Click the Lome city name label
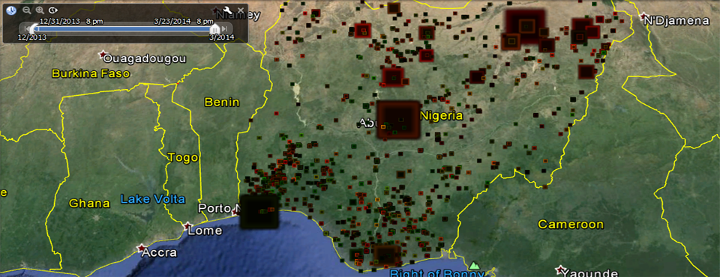 (x=205, y=231)
